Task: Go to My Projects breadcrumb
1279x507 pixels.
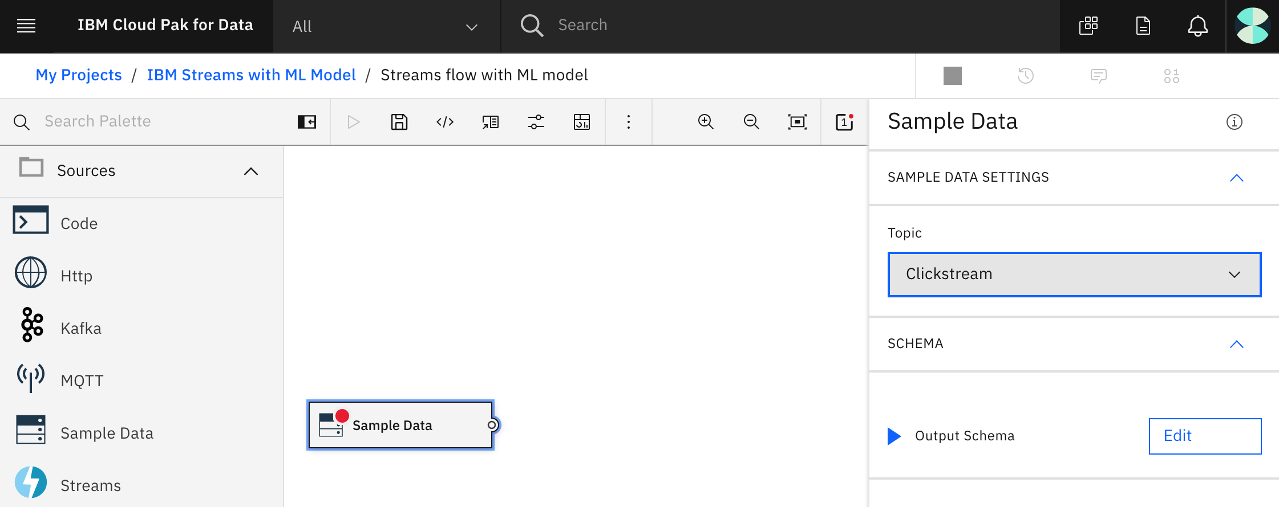Action: (x=79, y=75)
